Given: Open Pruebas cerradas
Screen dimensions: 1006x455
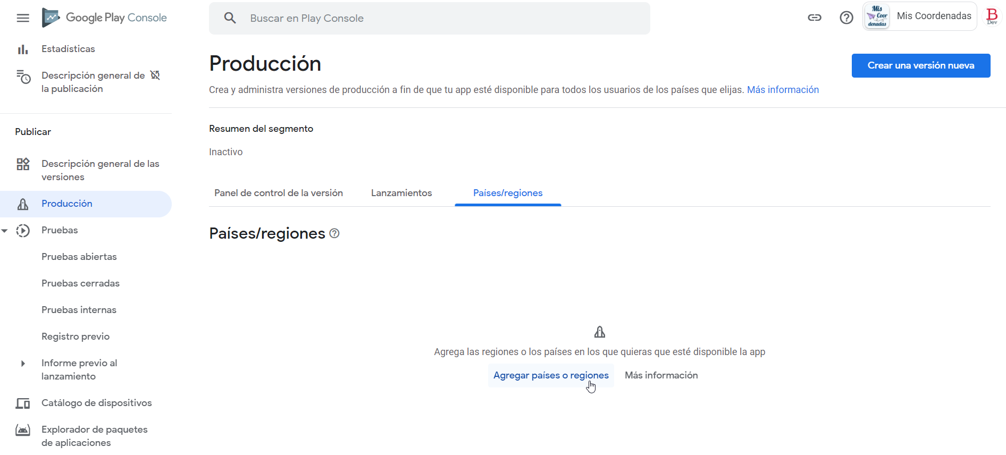Looking at the screenshot, I should pos(80,283).
